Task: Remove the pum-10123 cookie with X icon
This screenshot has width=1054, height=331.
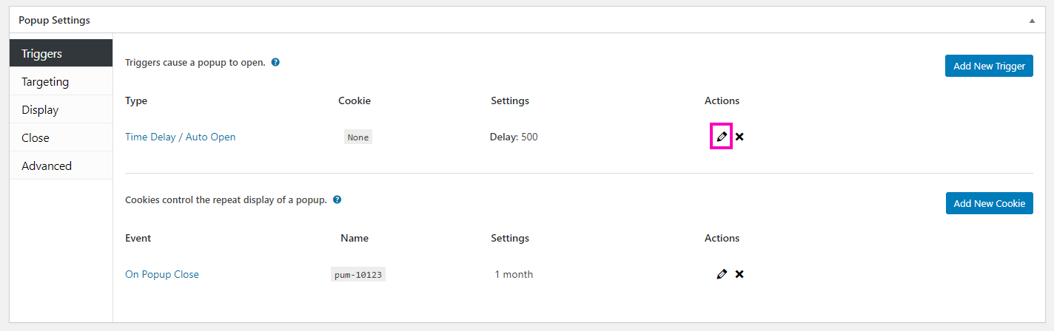Action: (x=739, y=274)
